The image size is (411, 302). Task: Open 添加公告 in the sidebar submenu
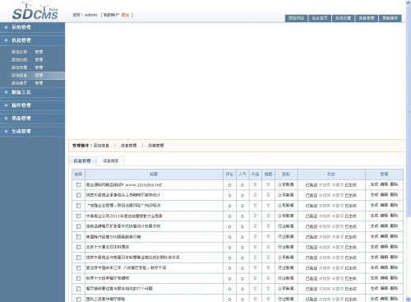[x=19, y=52]
